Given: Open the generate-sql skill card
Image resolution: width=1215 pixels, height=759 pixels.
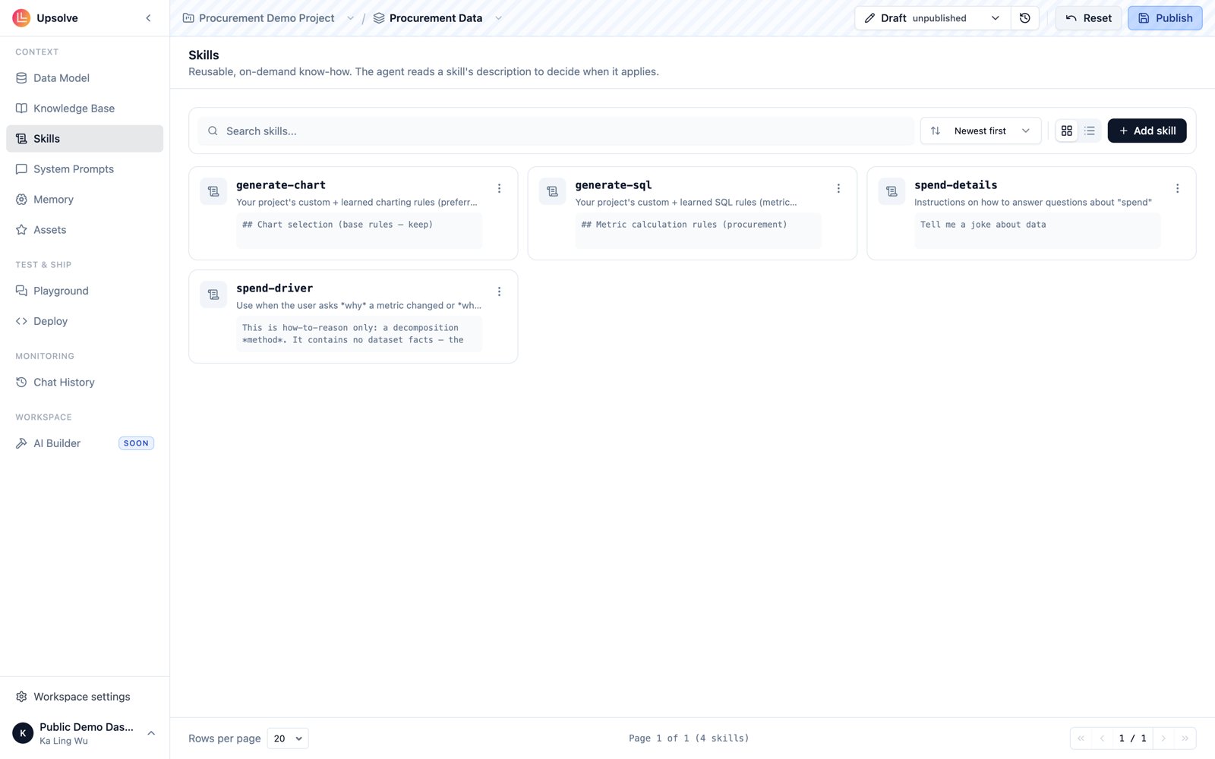Looking at the screenshot, I should pyautogui.click(x=692, y=213).
